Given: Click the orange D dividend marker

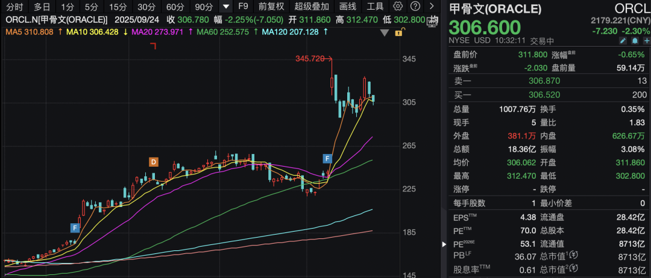Looking at the screenshot, I should pos(153,162).
